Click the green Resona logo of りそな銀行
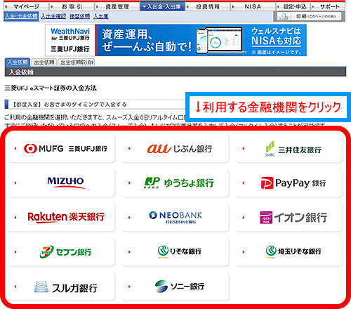 [x=163, y=251]
